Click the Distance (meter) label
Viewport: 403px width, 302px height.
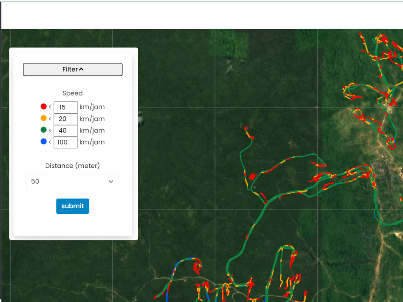point(73,165)
